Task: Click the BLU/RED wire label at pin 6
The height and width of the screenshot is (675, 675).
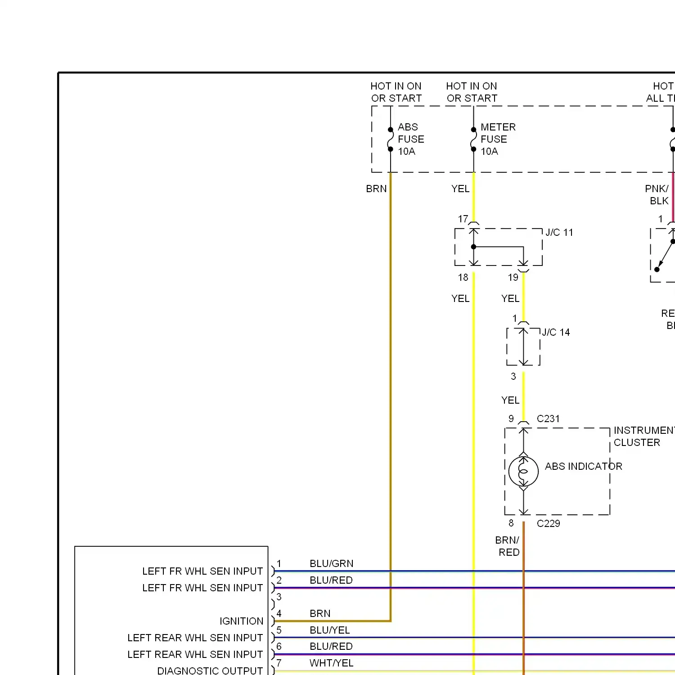Action: click(x=331, y=646)
